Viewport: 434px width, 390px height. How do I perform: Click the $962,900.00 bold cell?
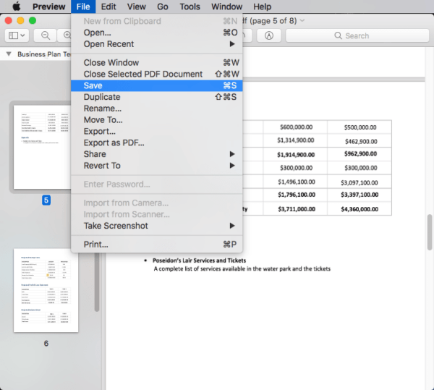point(360,153)
